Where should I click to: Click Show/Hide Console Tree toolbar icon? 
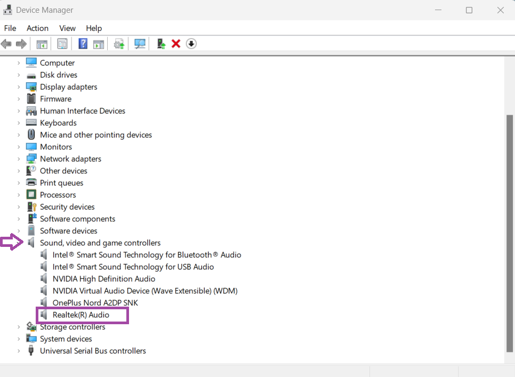coord(42,44)
